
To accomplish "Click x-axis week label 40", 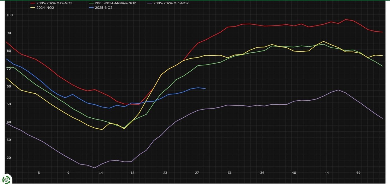I will tap(294, 173).
